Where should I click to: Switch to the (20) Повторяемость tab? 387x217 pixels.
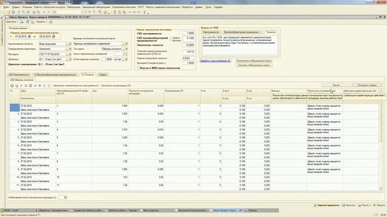click(19, 75)
